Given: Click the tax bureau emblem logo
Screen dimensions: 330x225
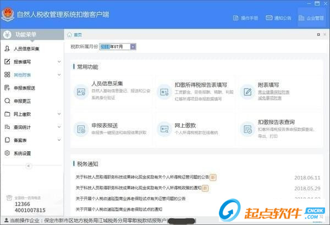Looking at the screenshot, I should coord(8,14).
